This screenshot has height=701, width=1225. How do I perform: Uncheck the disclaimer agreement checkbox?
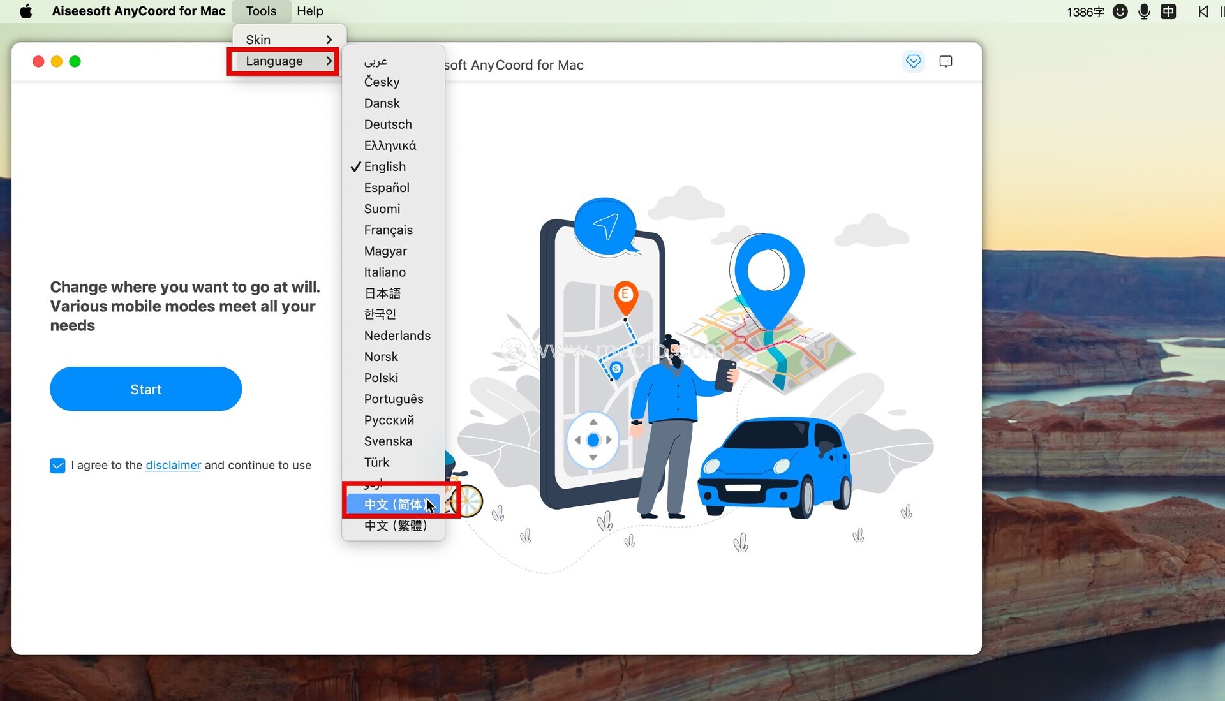tap(57, 465)
